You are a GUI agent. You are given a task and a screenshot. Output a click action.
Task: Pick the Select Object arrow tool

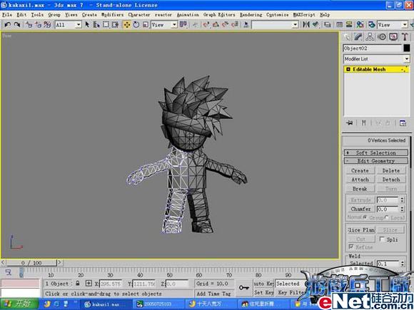[87, 25]
